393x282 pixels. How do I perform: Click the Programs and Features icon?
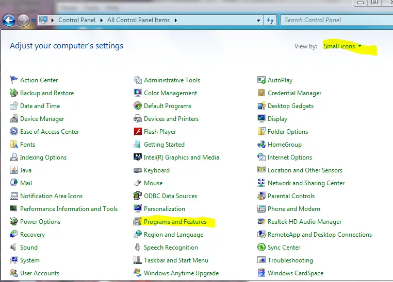click(138, 221)
